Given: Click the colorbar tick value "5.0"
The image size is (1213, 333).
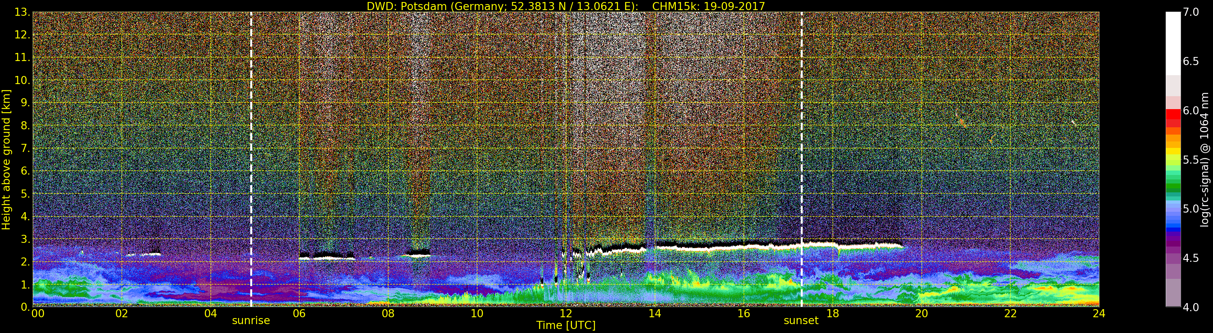Looking at the screenshot, I should coord(1191,209).
